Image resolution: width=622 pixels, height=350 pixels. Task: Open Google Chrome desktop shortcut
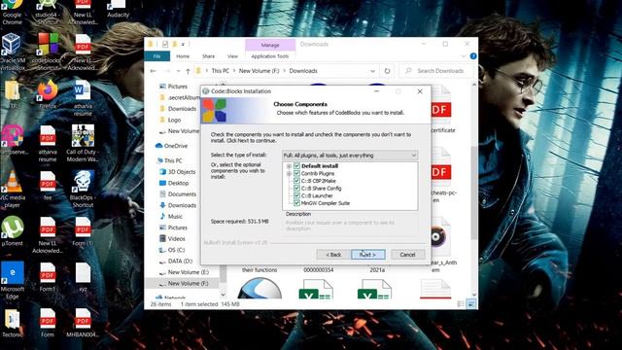point(12,12)
